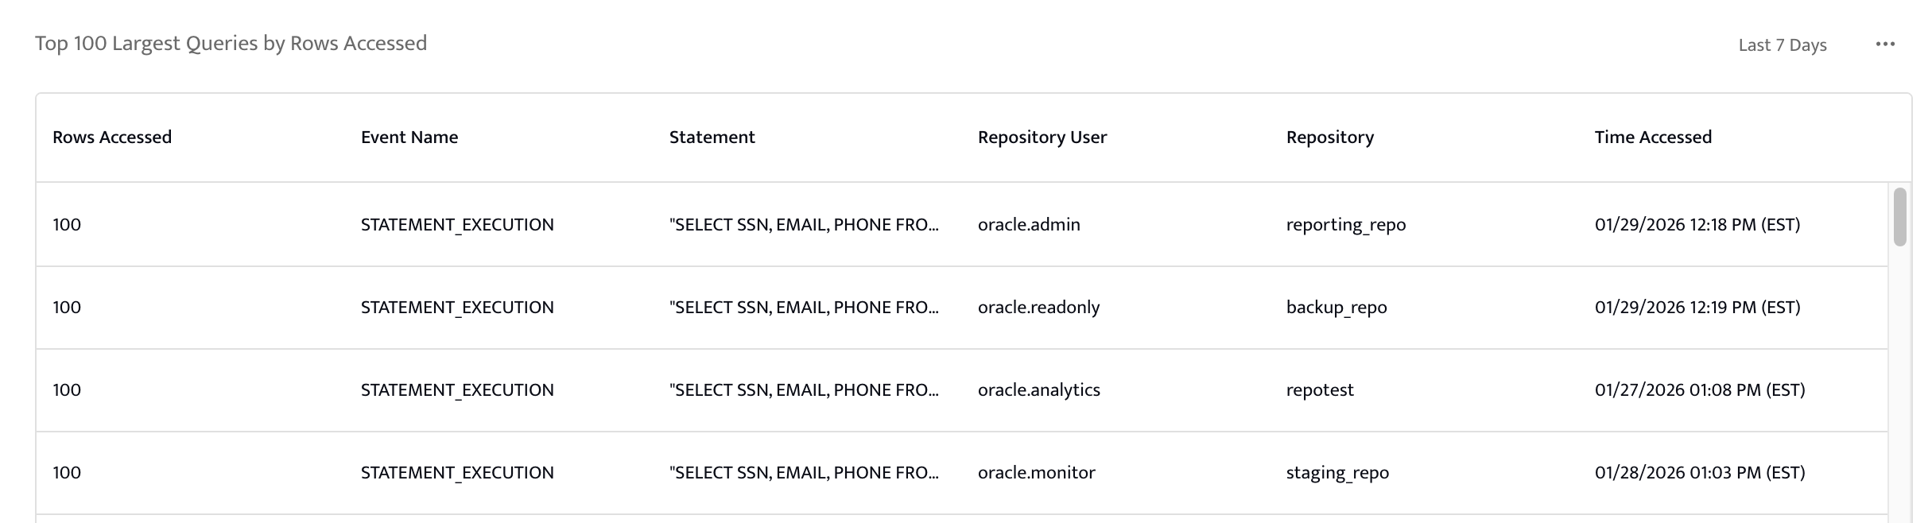The width and height of the screenshot is (1932, 523).
Task: Click the Event Name column header
Action: coord(409,138)
